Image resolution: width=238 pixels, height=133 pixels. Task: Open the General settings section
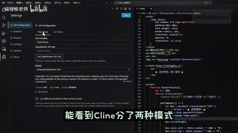coord(16,51)
